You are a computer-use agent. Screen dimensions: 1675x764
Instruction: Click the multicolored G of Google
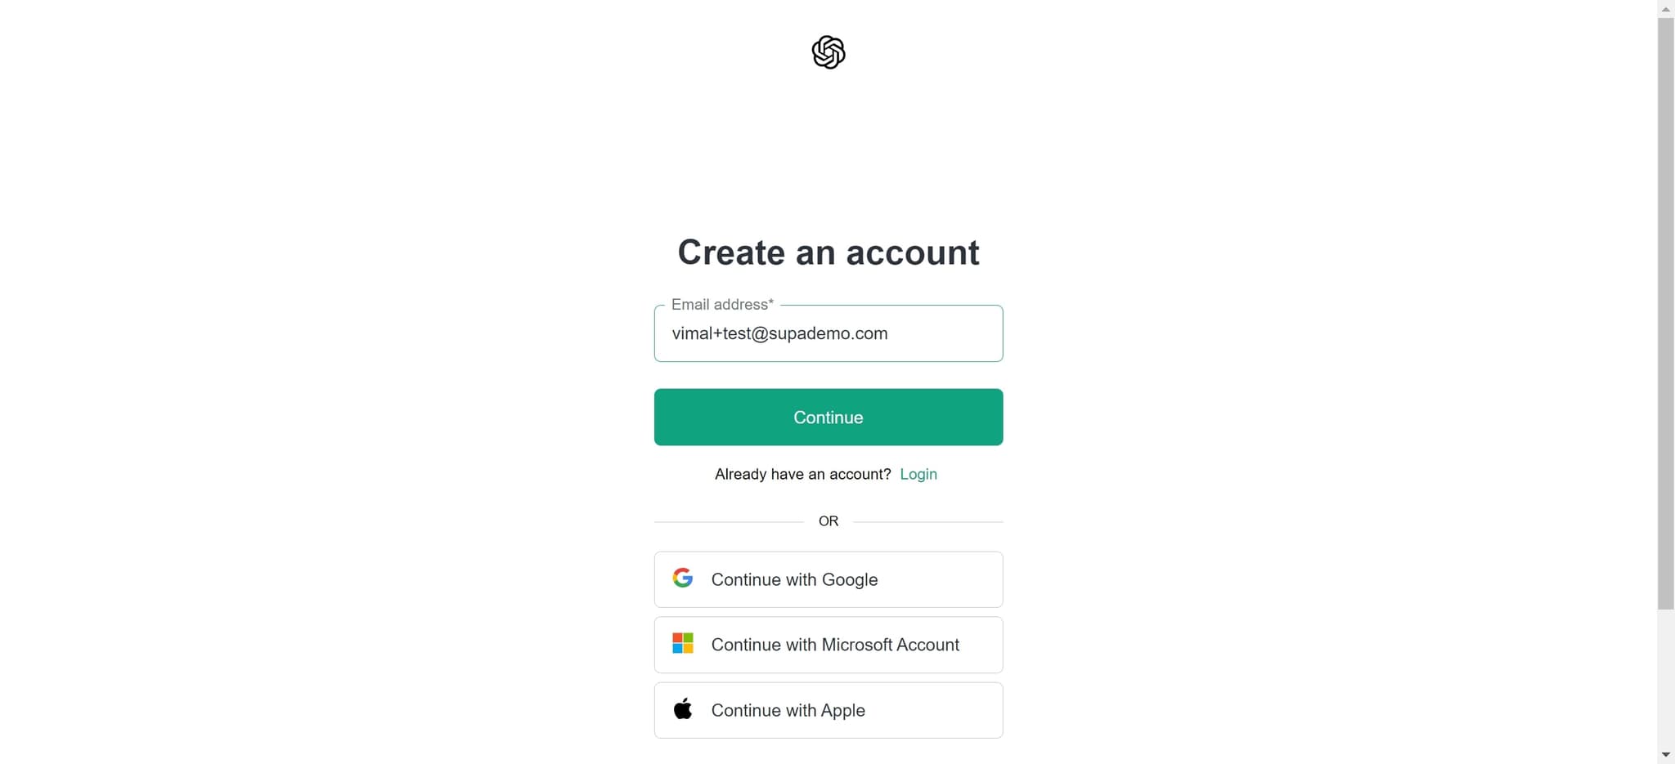tap(683, 578)
